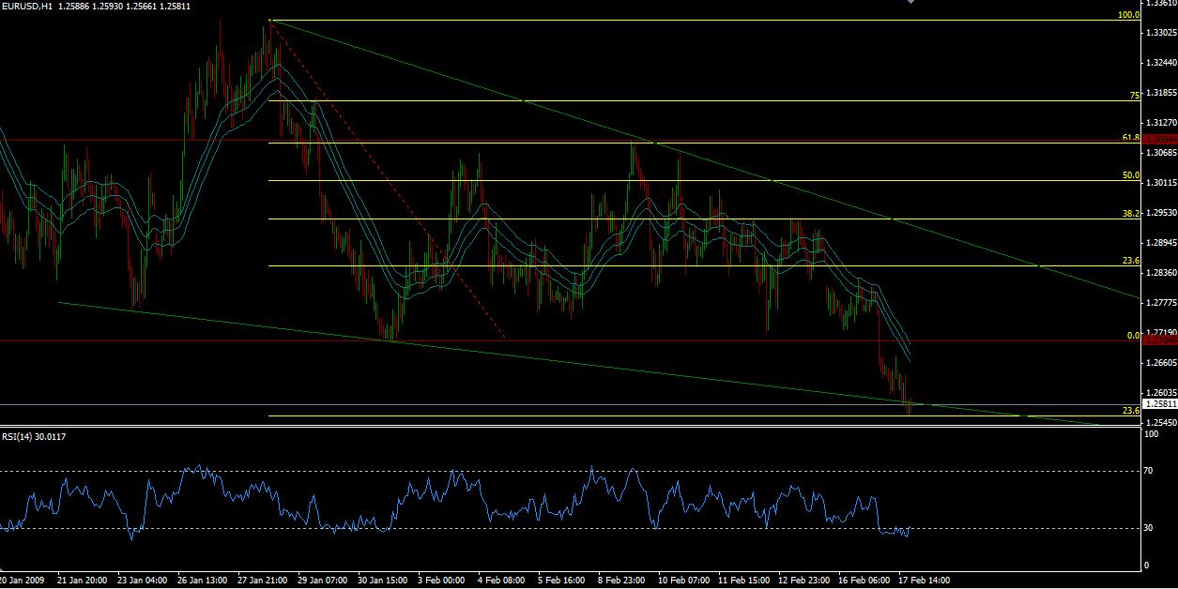Click the 26 Jan 13:00 time label
Screen dimensions: 1178x589
tap(202, 581)
